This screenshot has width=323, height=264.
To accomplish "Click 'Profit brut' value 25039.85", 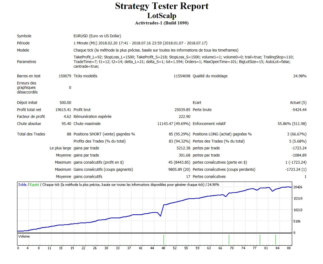I will [x=182, y=110].
